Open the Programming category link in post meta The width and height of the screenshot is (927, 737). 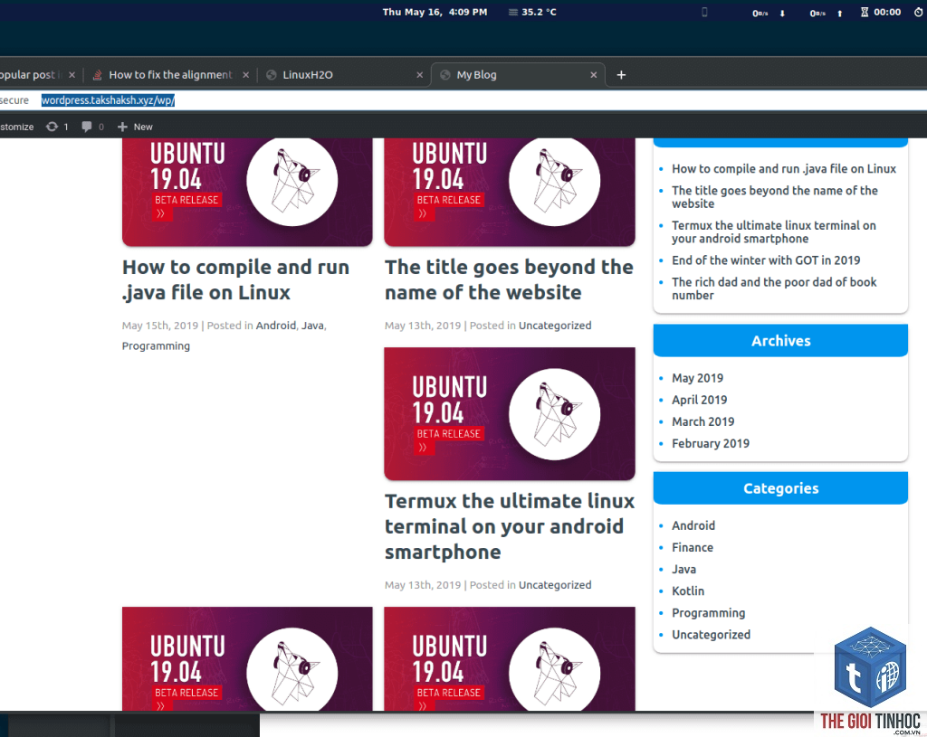pos(156,346)
